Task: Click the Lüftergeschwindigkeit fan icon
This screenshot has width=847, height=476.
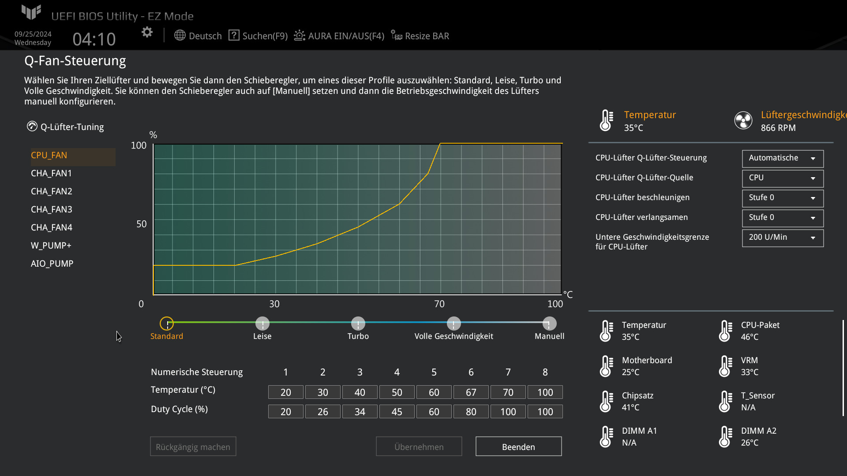Action: coord(743,120)
